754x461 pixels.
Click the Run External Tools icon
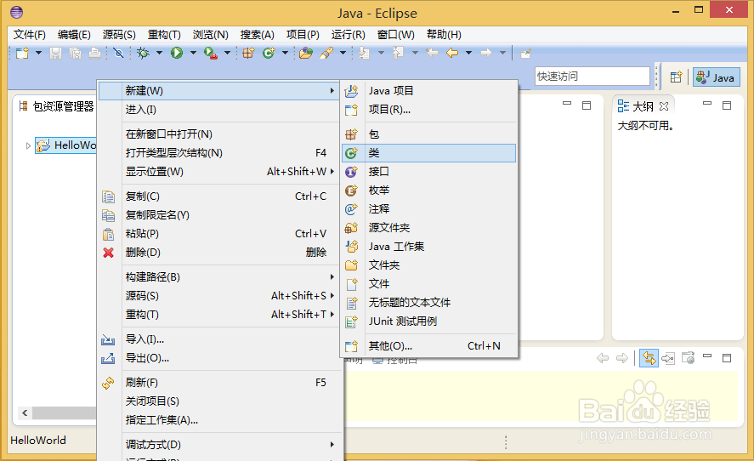(211, 53)
